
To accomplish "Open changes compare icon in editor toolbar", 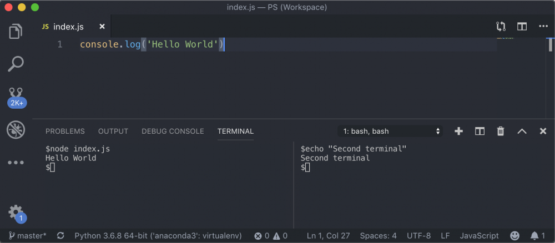I will tap(501, 27).
